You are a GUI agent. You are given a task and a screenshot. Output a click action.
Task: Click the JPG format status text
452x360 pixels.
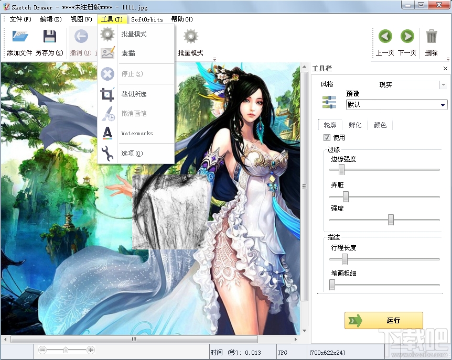coord(283,353)
